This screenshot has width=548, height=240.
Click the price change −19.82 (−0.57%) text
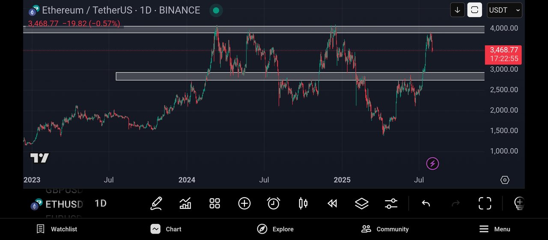pos(91,23)
